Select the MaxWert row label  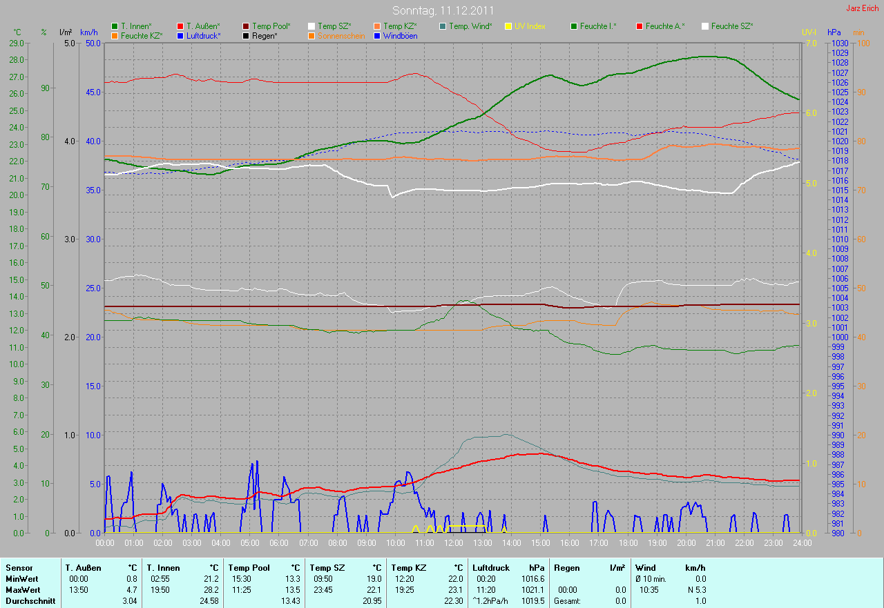[x=22, y=590]
